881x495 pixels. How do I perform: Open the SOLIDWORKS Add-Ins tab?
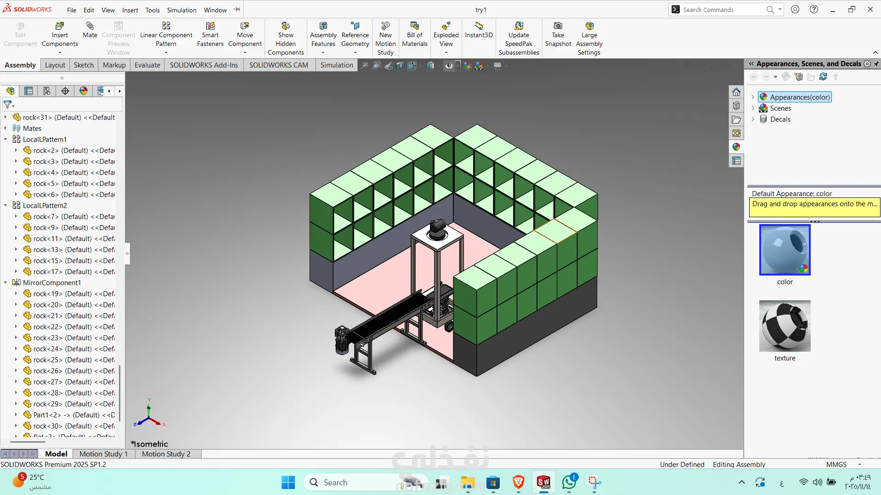pyautogui.click(x=204, y=65)
